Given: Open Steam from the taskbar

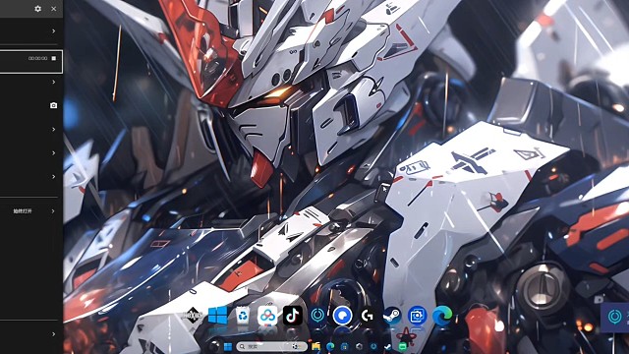Looking at the screenshot, I should 388,346.
